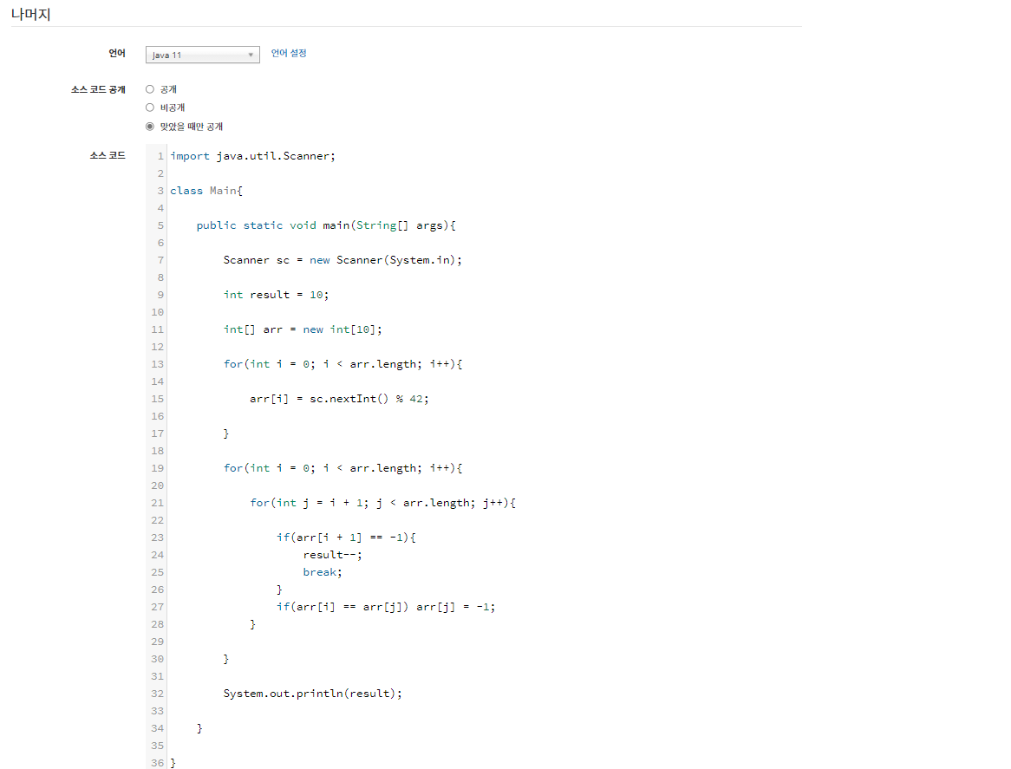
Task: Click the if(arr[i + 1] == -1) line
Action: [346, 538]
